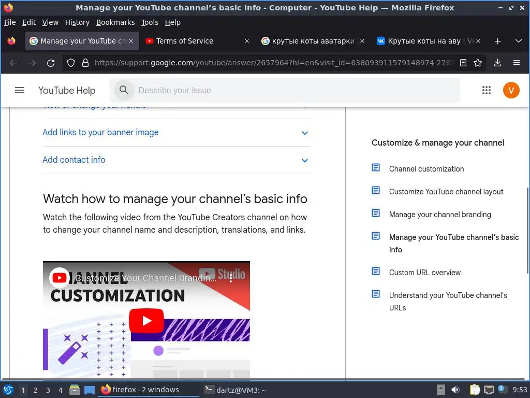Toggle reader view icon
The width and height of the screenshot is (530, 398).
click(x=463, y=63)
